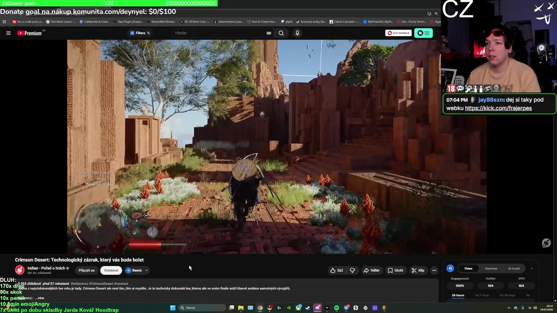Select the All range tab
This screenshot has width=557, height=313.
[x=528, y=295]
